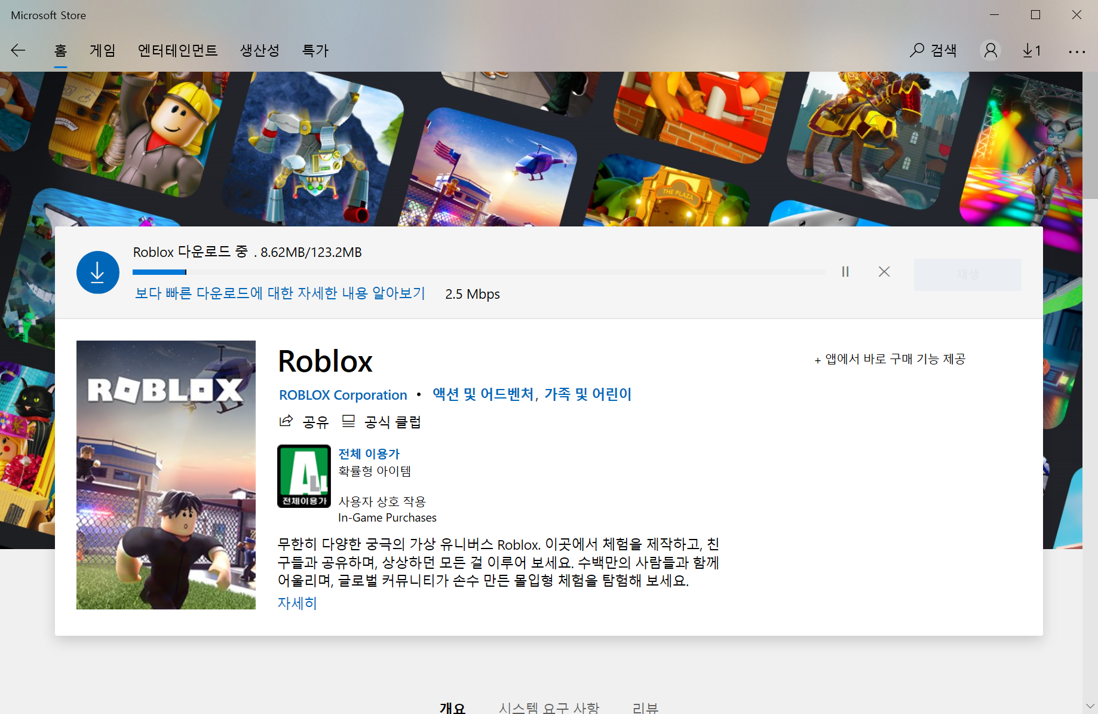The height and width of the screenshot is (714, 1098).
Task: Maximize the Microsoft Store window
Action: point(1035,15)
